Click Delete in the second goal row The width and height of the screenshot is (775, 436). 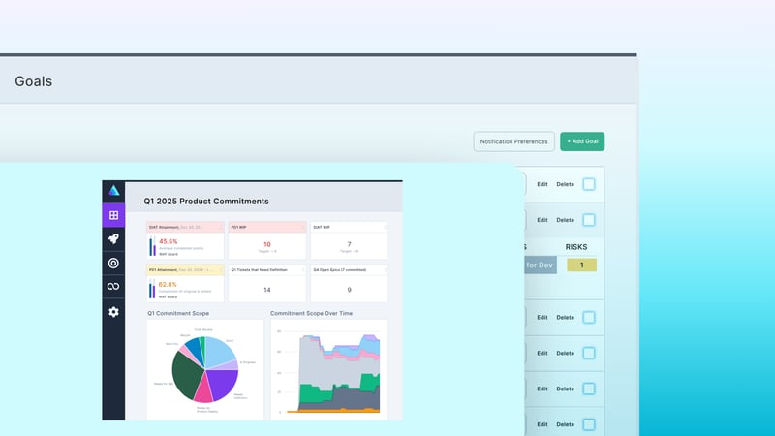[565, 220]
